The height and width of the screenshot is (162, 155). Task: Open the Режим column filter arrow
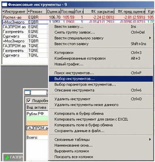[x=29, y=12]
